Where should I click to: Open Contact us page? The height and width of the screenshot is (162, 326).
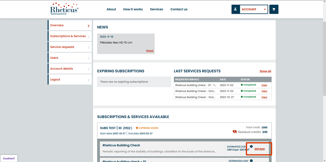pos(179,9)
